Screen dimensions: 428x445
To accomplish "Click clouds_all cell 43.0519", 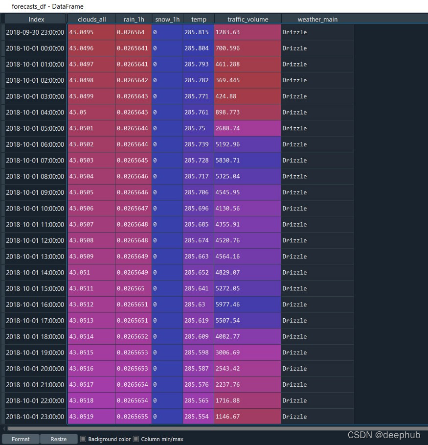I will tap(91, 417).
